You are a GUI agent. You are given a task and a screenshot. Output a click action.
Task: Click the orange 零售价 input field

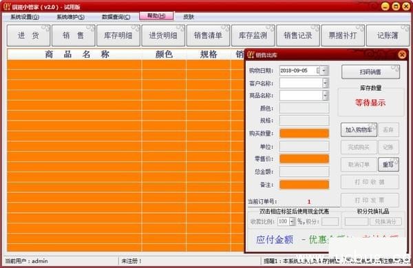click(x=304, y=158)
